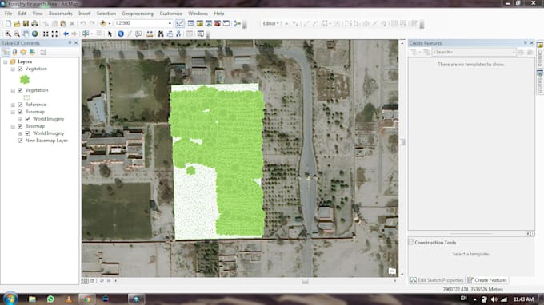This screenshot has height=305, width=544.
Task: Open the map scale dropdown
Action: pos(170,23)
